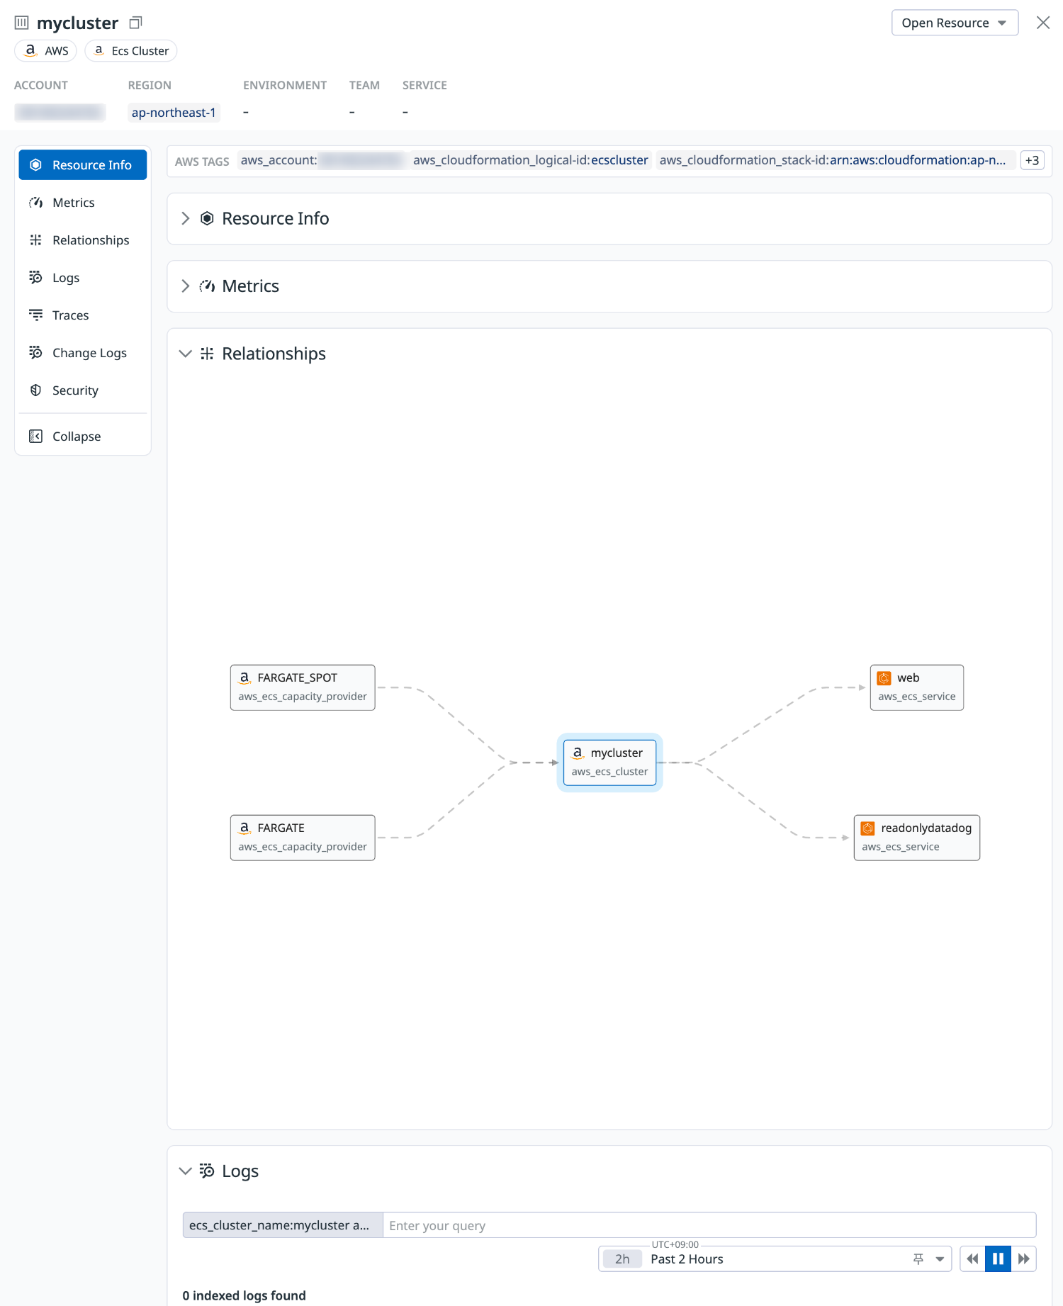1063x1306 pixels.
Task: Click the Metrics section gauge icon
Action: 207,286
